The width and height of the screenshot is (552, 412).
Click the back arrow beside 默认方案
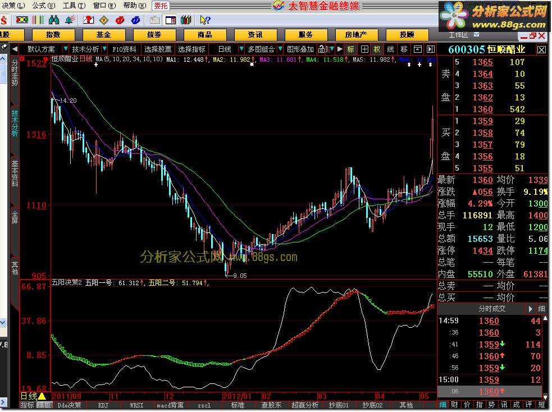15,49
